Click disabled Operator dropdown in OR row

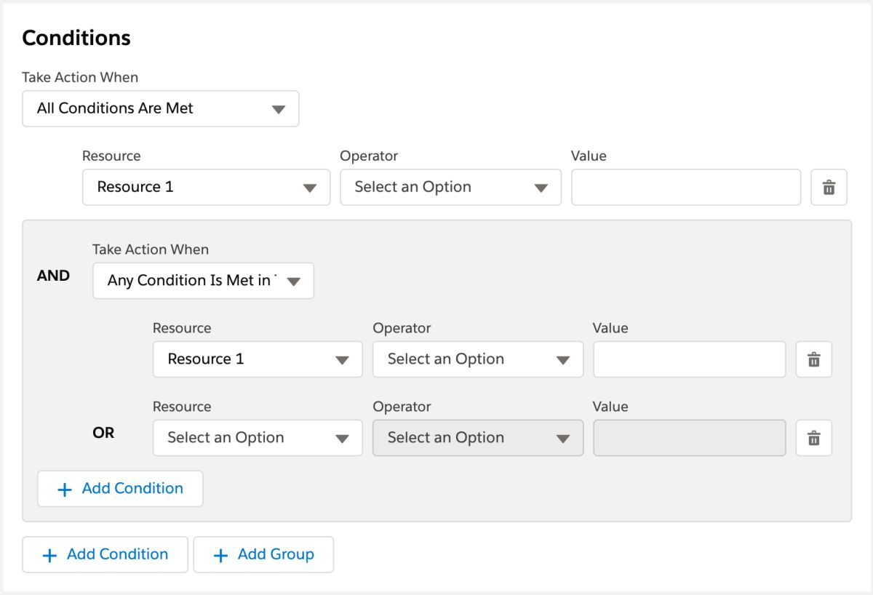click(477, 438)
